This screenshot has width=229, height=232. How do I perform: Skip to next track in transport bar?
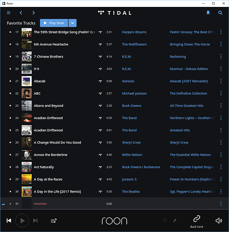coord(35,220)
